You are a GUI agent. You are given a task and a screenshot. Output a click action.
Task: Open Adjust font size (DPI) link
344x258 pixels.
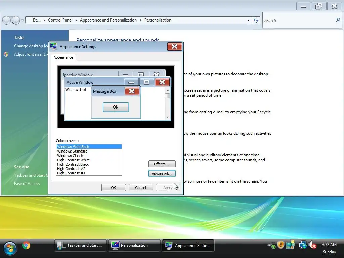coord(31,54)
